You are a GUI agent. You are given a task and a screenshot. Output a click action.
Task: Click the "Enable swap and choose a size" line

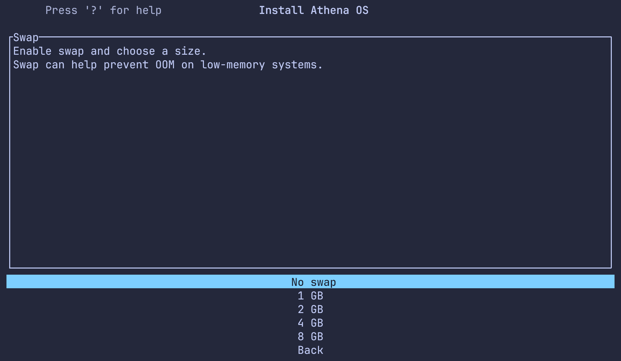110,51
